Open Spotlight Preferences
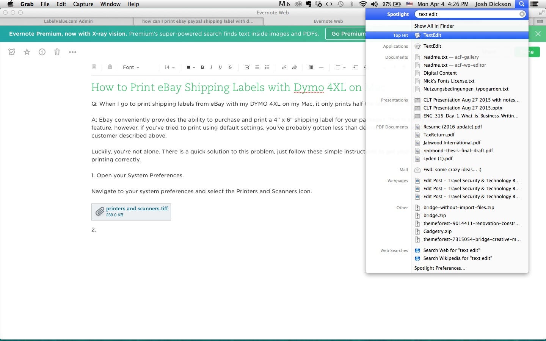This screenshot has width=546, height=341. (440, 268)
